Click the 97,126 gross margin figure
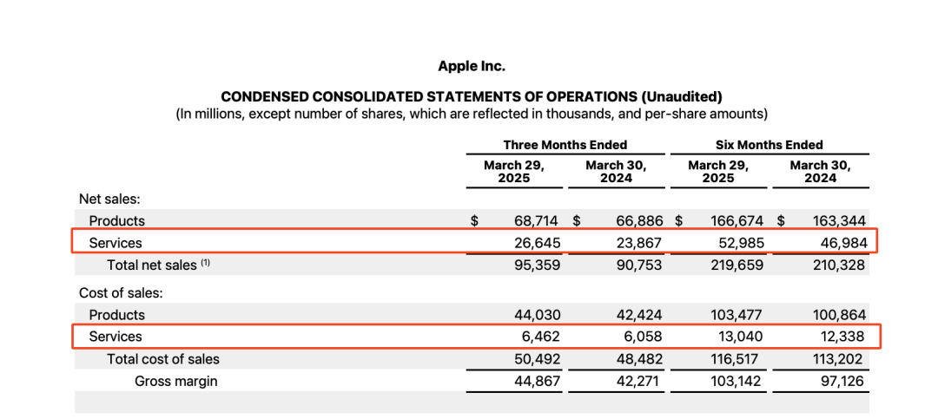This screenshot has width=938, height=419. (840, 381)
